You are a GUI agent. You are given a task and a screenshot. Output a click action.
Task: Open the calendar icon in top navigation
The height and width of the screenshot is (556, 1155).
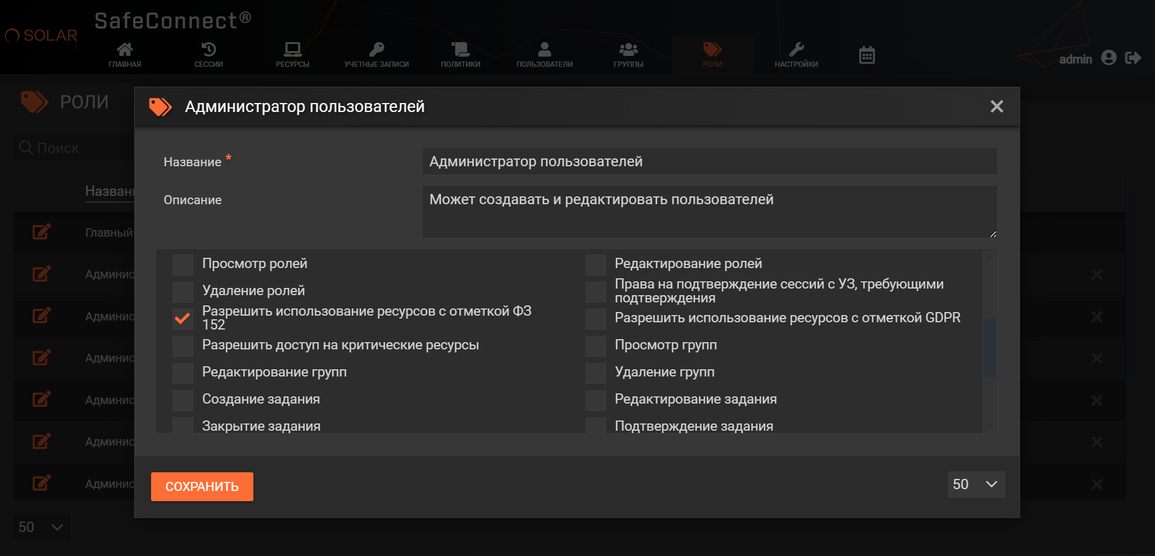tap(867, 55)
